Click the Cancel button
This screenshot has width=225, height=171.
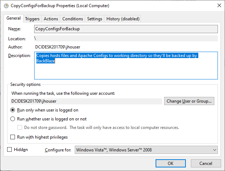[206, 163]
